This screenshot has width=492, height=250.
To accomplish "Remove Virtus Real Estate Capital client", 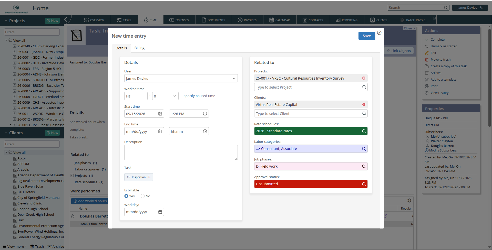I will pyautogui.click(x=364, y=105).
